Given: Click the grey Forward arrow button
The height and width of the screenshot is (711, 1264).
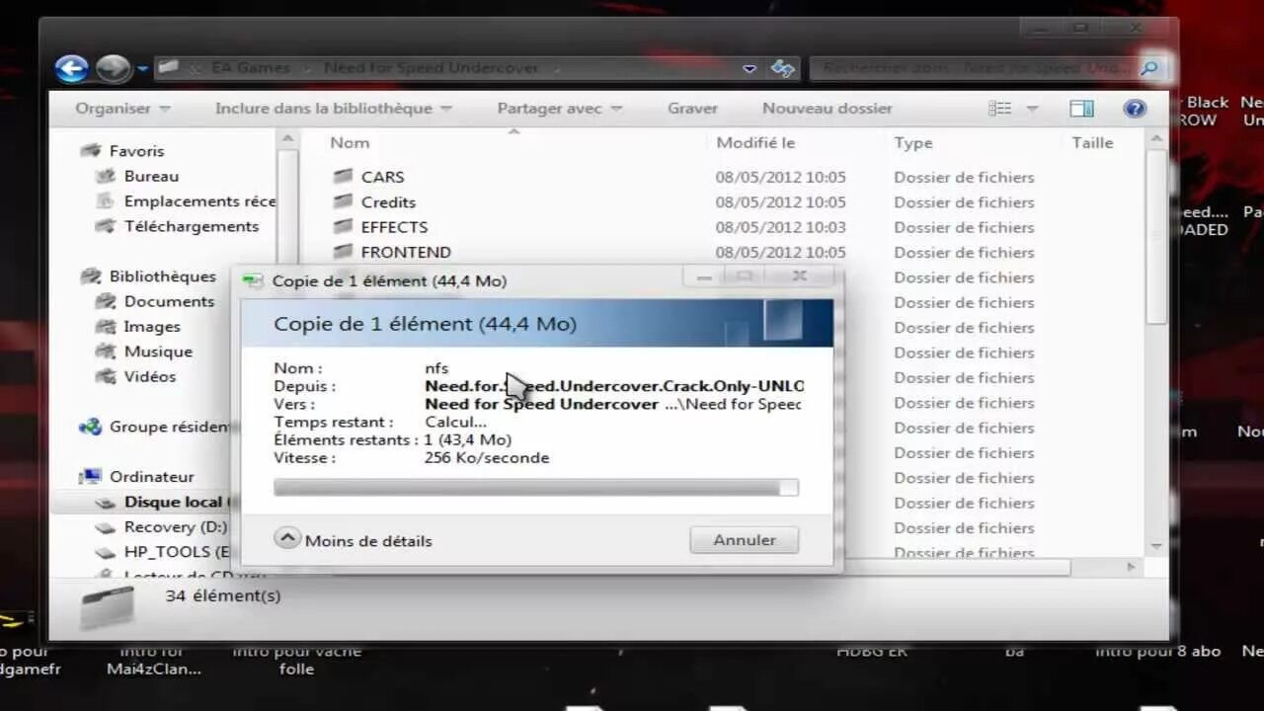Looking at the screenshot, I should (x=114, y=68).
